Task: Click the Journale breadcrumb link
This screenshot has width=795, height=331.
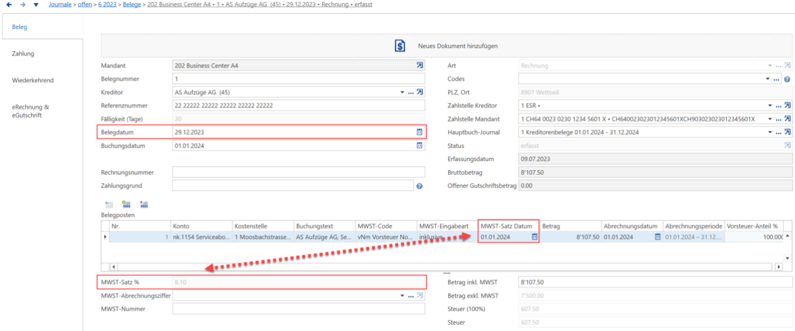Action: coord(60,4)
